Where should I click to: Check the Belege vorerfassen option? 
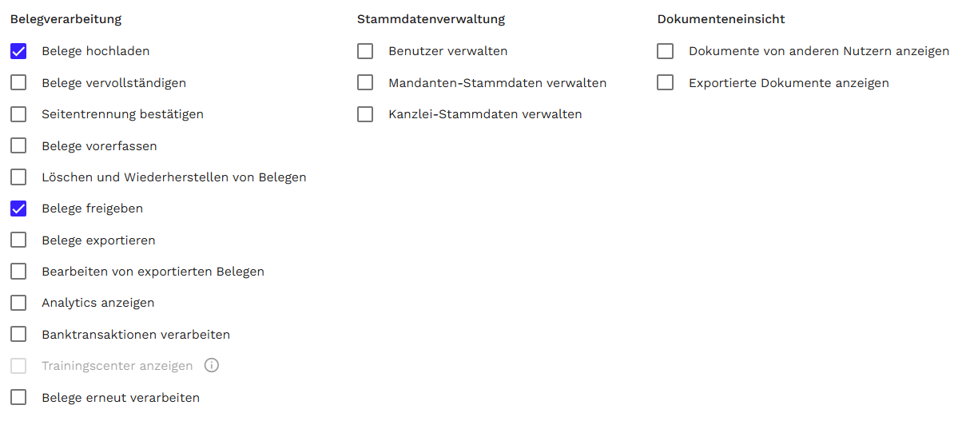pyautogui.click(x=18, y=146)
